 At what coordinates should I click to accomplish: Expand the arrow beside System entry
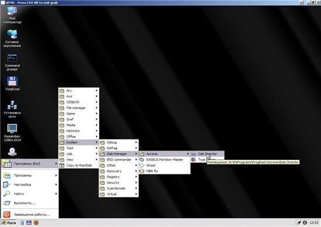coord(97,142)
